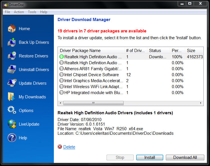Screen dimensions: 210x166
Task: Click the Uninstall Drivers toolbox icon
Action: point(12,69)
